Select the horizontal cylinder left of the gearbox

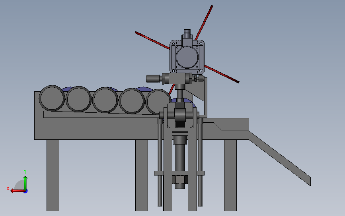153,78
